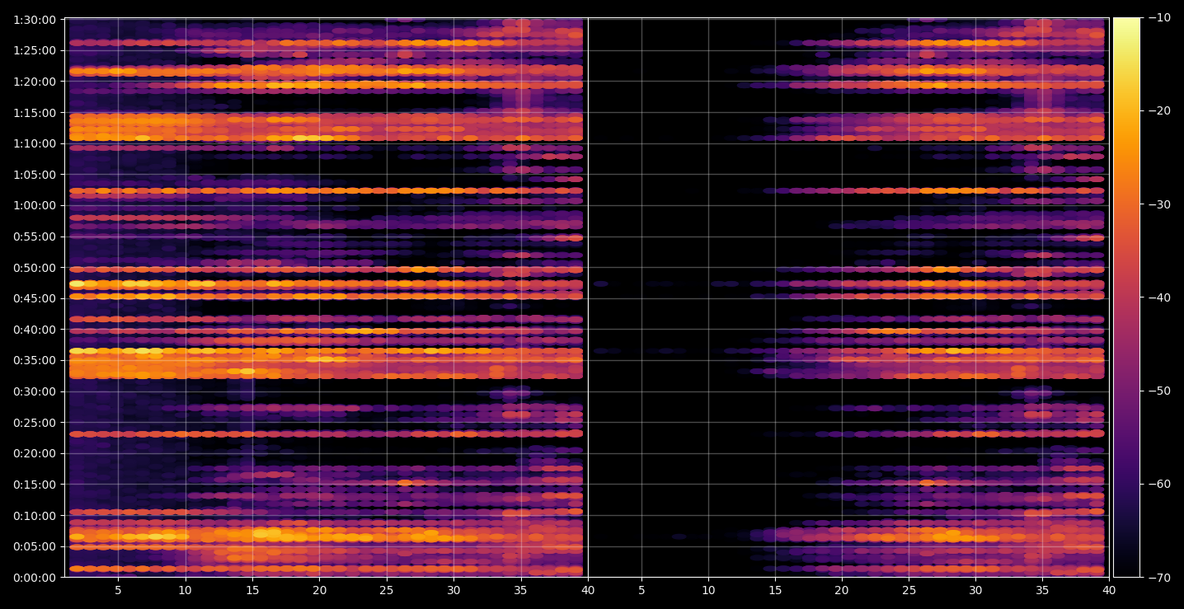Select the −40 colorbar tick label
The height and width of the screenshot is (609, 1184).
point(1159,297)
